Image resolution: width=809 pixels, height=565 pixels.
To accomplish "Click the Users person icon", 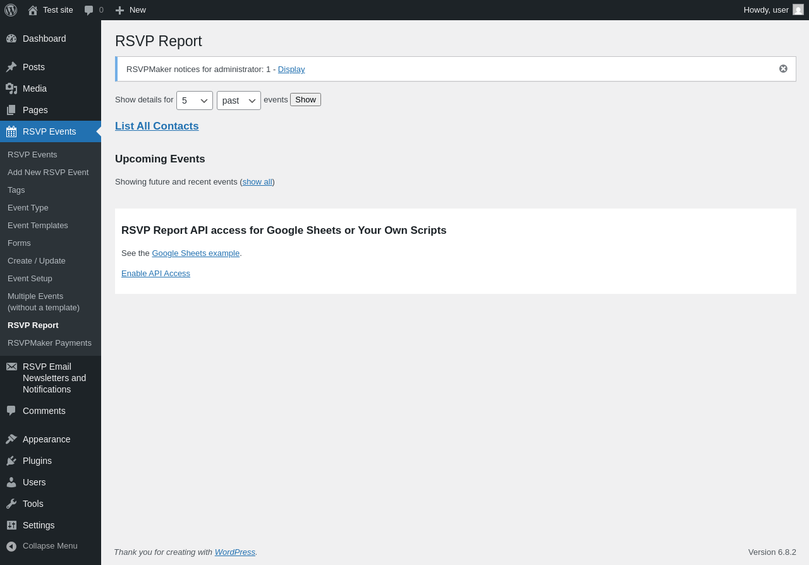I will tap(11, 482).
